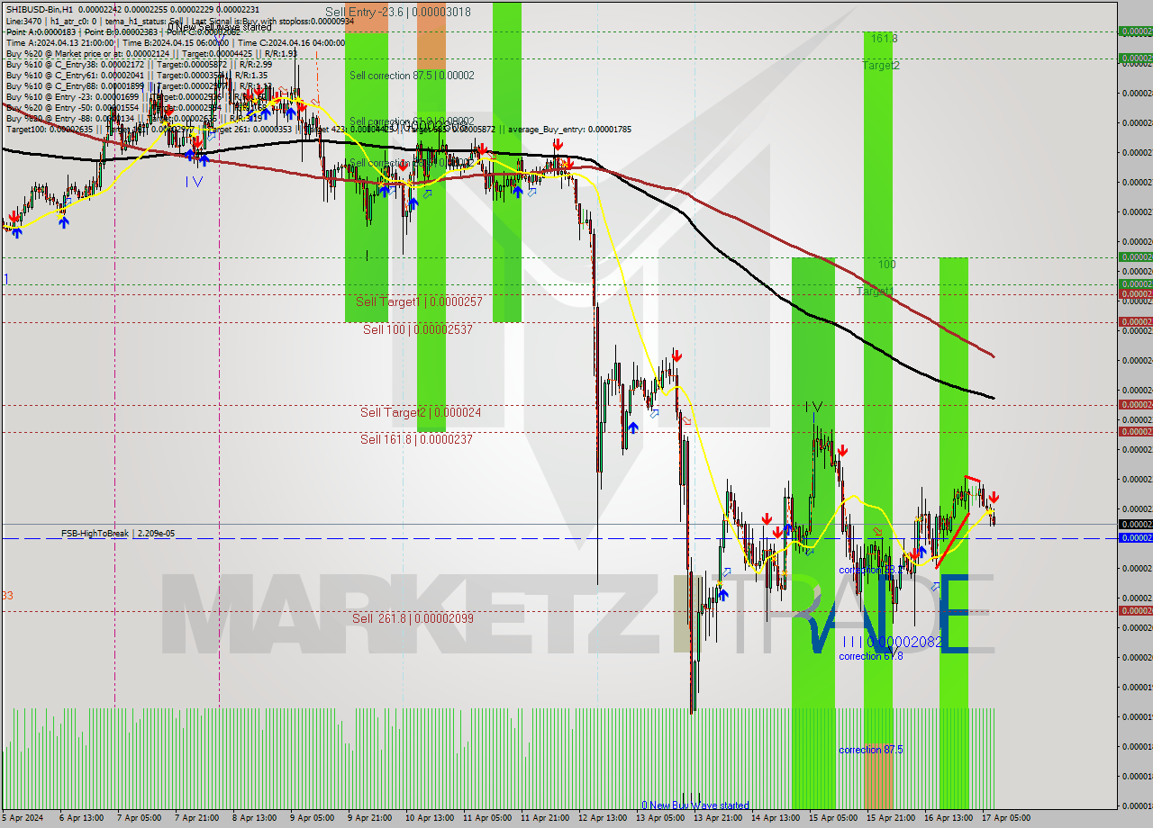1153x828 pixels.
Task: Click the '11 Apr 21:00' time label
Action: (x=544, y=818)
